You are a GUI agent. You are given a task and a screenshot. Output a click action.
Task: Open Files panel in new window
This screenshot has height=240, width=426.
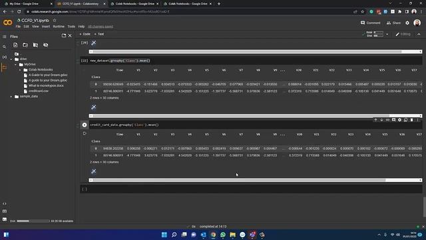click(64, 35)
